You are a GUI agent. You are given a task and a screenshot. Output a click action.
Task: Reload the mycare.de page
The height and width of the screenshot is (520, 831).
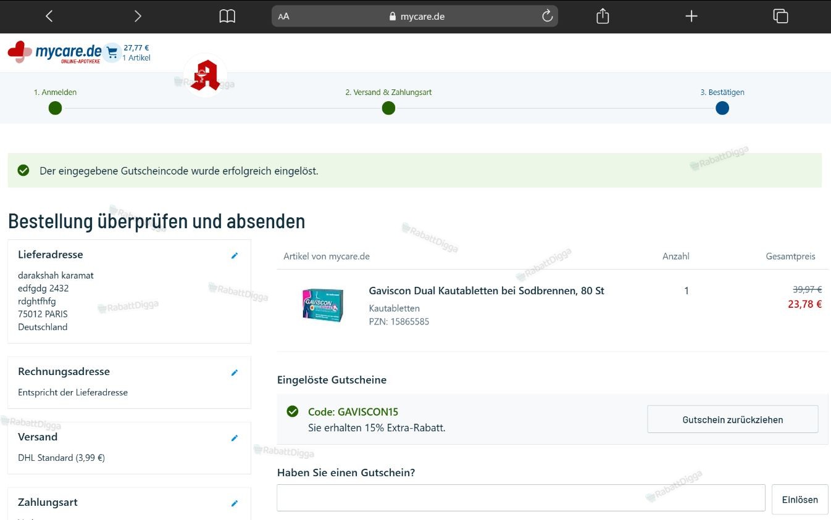click(547, 16)
